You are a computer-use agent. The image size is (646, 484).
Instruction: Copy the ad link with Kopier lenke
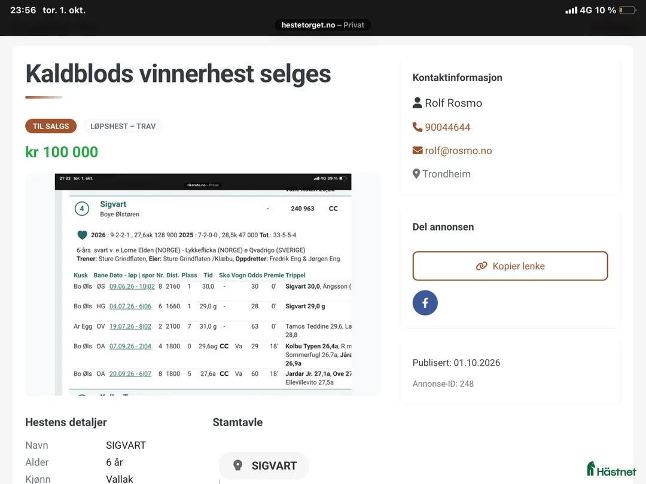pyautogui.click(x=510, y=266)
